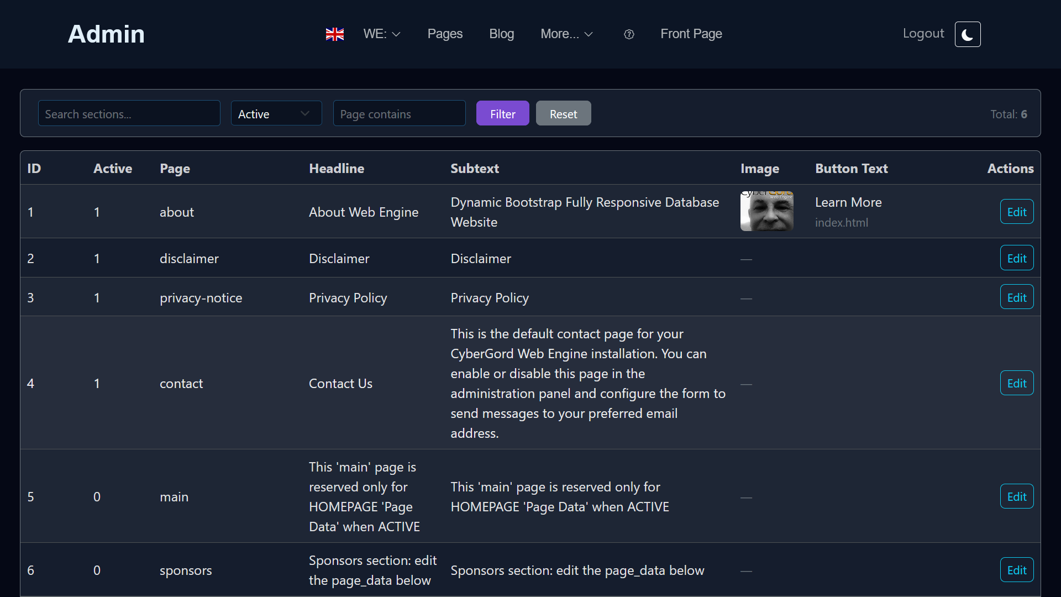Click the Headline column header
Viewport: 1061px width, 597px height.
click(x=337, y=169)
